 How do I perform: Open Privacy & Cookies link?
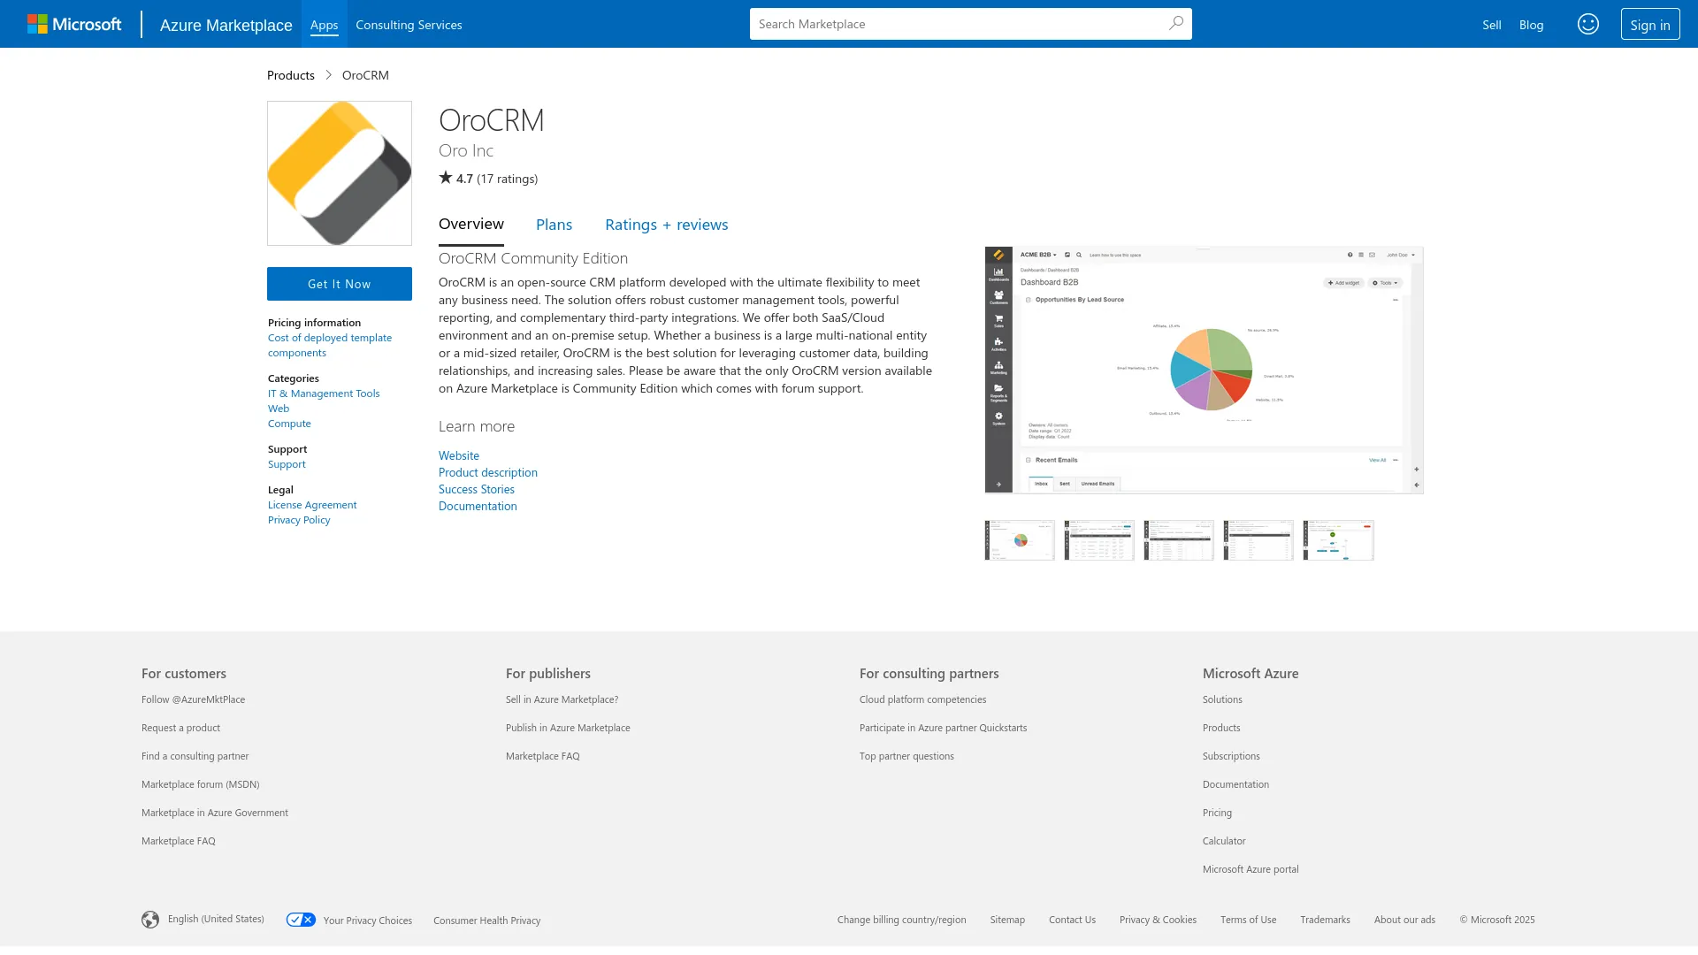point(1158,920)
